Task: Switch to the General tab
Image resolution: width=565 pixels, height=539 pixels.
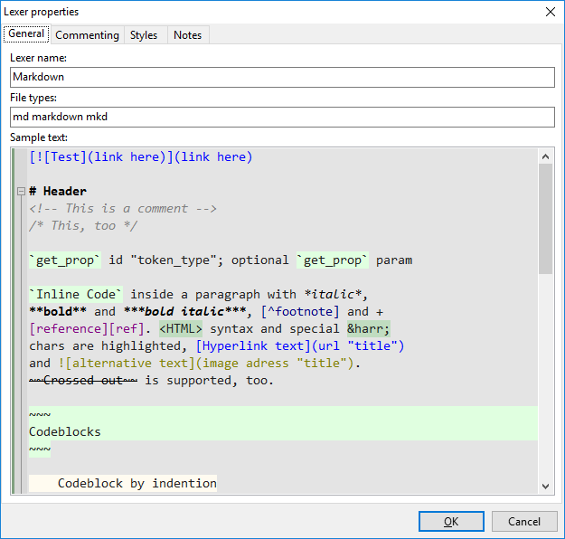Action: pos(26,33)
